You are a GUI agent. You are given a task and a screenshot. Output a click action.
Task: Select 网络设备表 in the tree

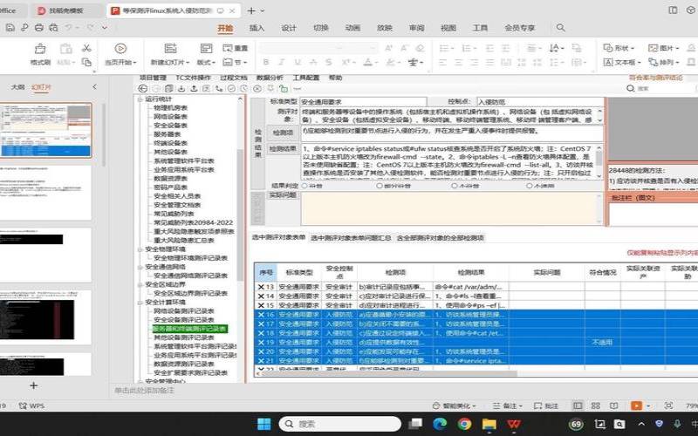pyautogui.click(x=170, y=117)
